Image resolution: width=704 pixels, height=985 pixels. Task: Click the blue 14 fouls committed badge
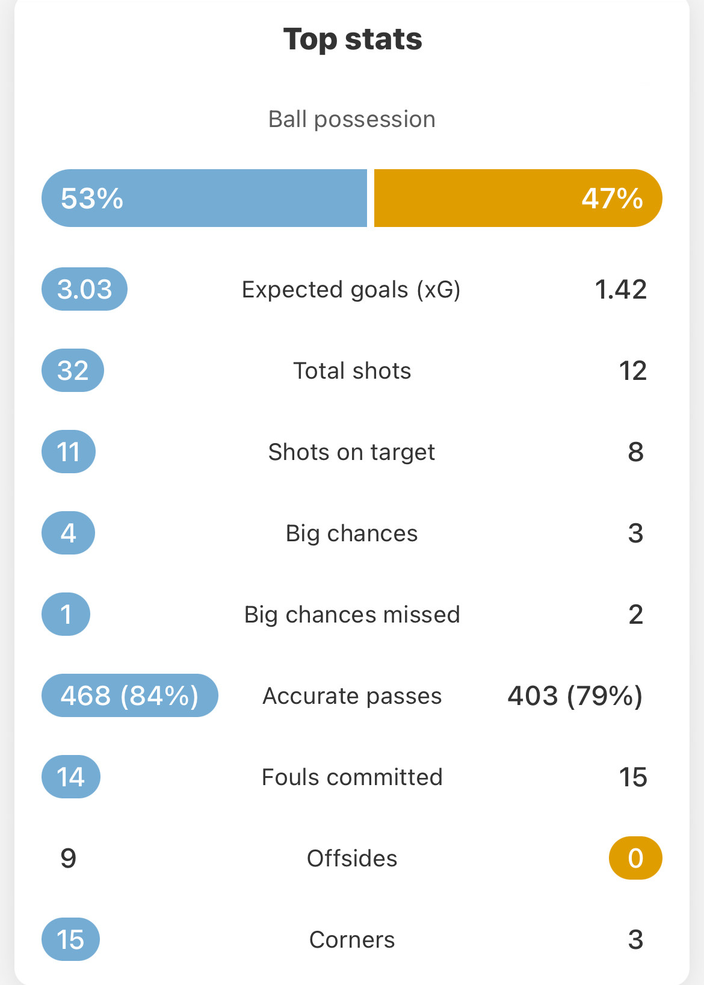tap(71, 777)
